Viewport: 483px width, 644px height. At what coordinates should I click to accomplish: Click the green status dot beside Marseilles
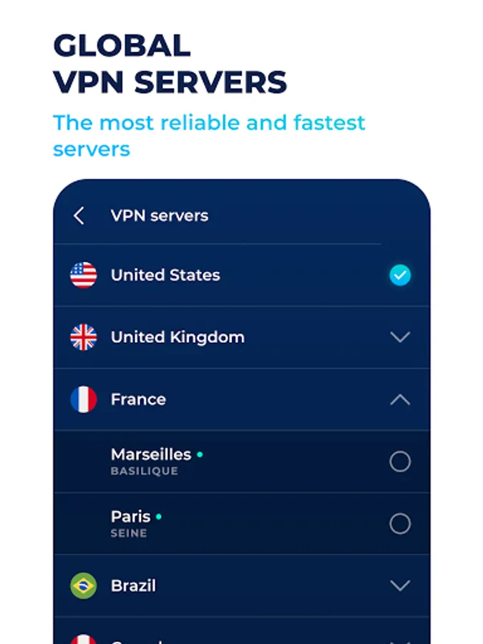[x=200, y=454]
